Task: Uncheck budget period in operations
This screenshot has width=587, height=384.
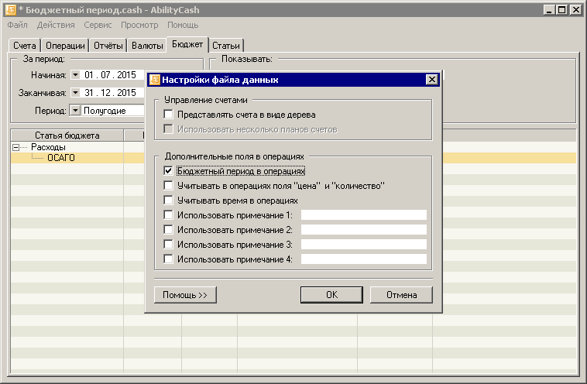Action: (169, 171)
